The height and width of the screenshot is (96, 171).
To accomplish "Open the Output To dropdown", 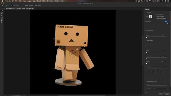I will pos(159,89).
